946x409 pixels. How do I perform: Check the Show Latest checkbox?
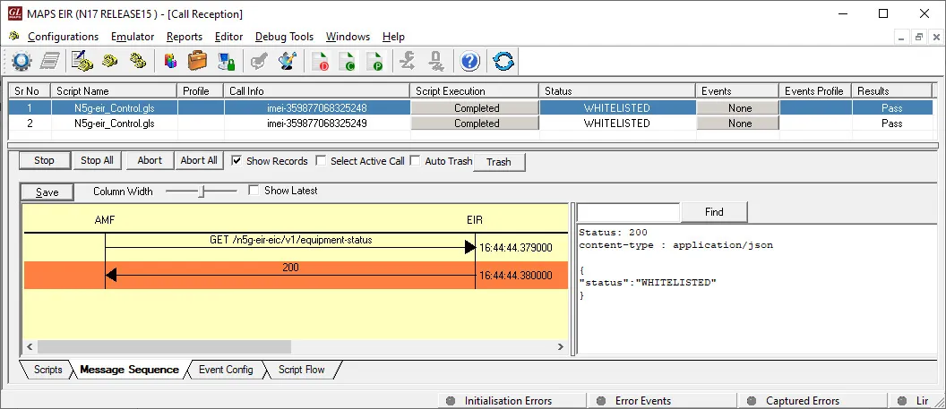pyautogui.click(x=254, y=191)
